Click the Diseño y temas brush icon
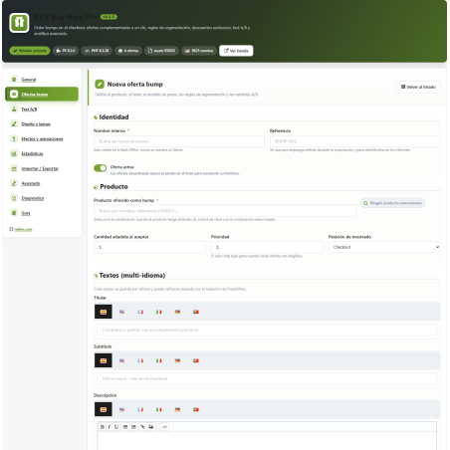Image resolution: width=450 pixels, height=450 pixels. (x=14, y=123)
